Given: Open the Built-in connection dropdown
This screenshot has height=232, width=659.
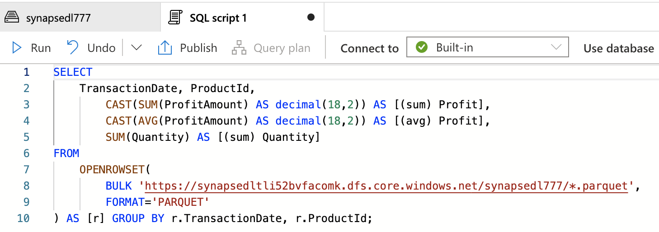Looking at the screenshot, I should pyautogui.click(x=487, y=47).
